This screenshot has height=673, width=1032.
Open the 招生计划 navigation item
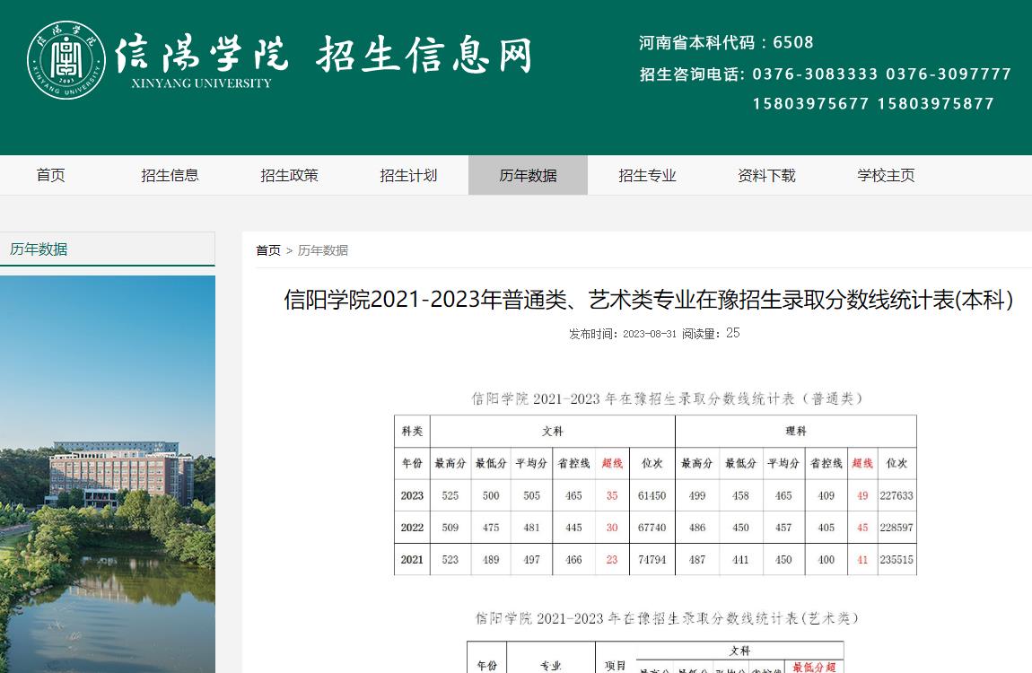(408, 175)
